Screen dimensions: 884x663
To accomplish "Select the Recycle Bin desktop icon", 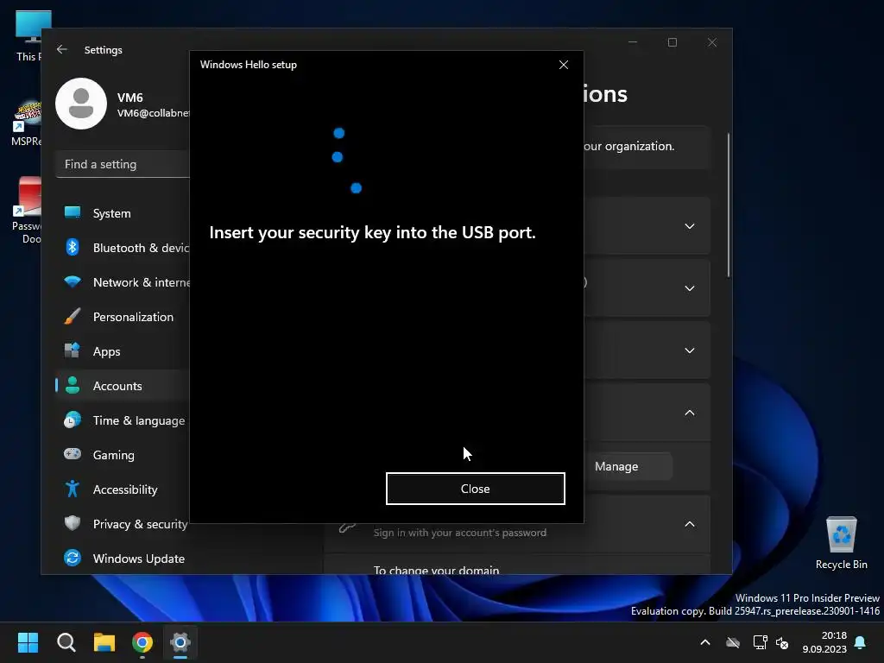I will [841, 542].
